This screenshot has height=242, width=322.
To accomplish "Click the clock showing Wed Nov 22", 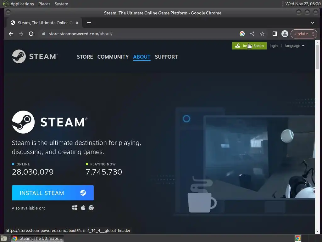I will tap(303, 4).
